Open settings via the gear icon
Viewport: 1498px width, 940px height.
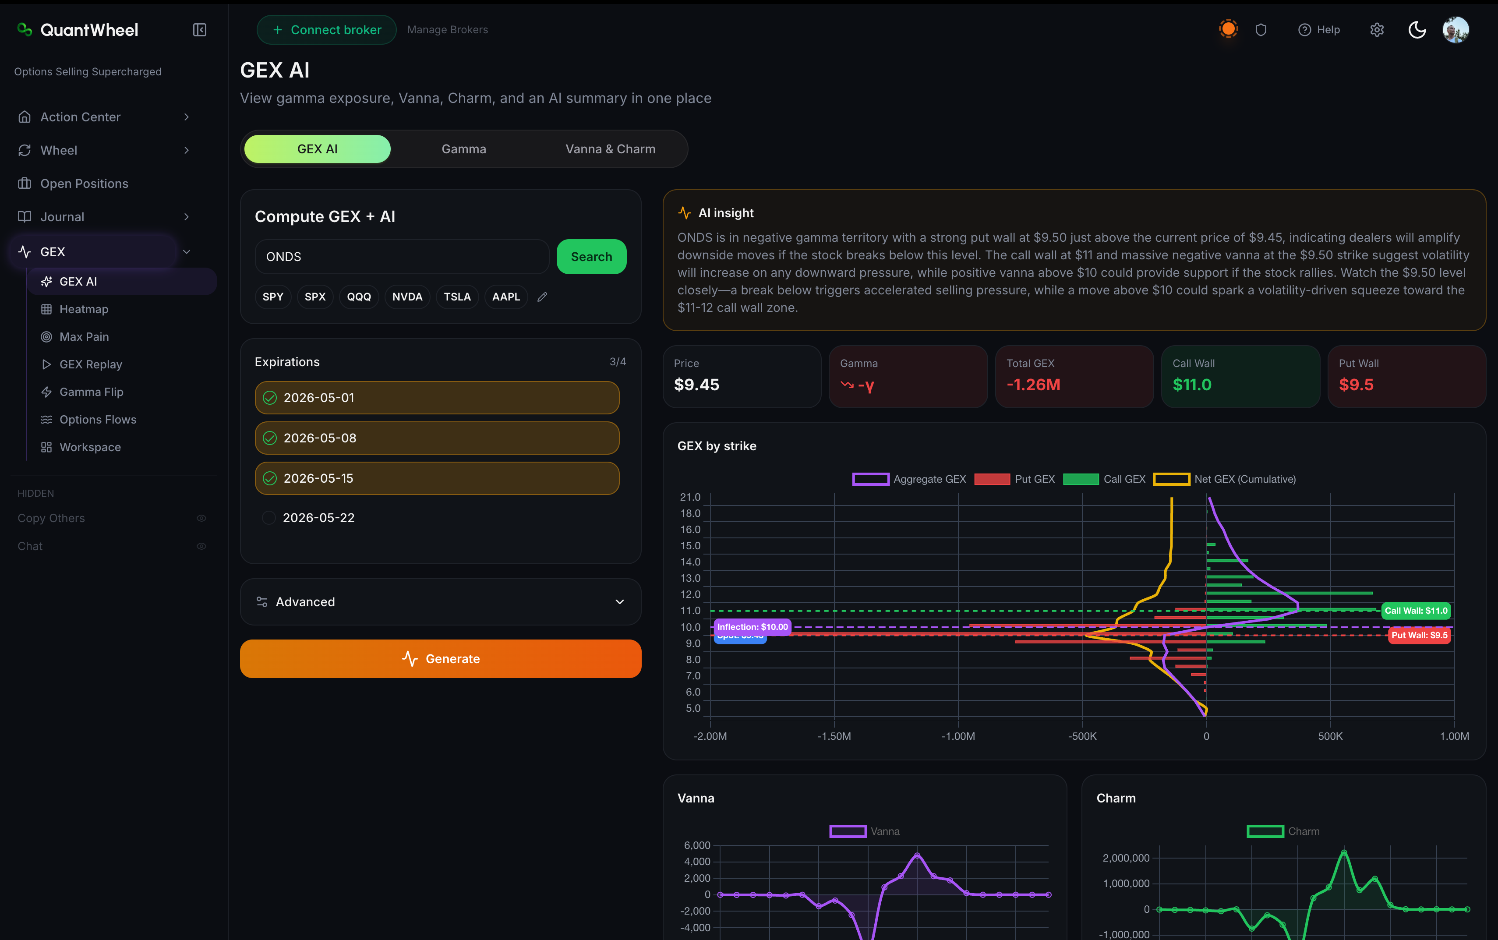pos(1377,30)
